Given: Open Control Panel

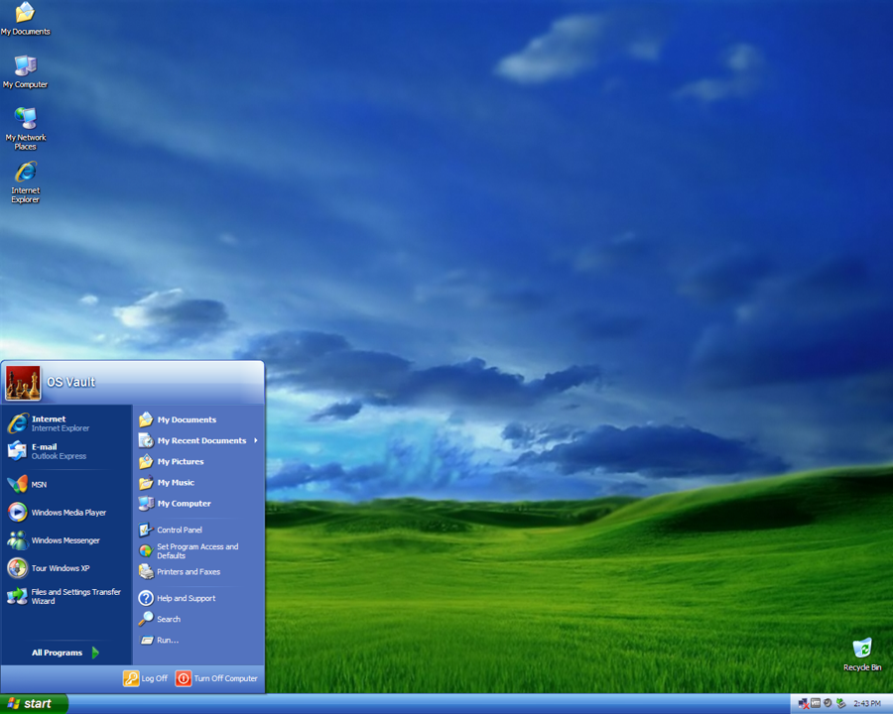Looking at the screenshot, I should point(198,530).
